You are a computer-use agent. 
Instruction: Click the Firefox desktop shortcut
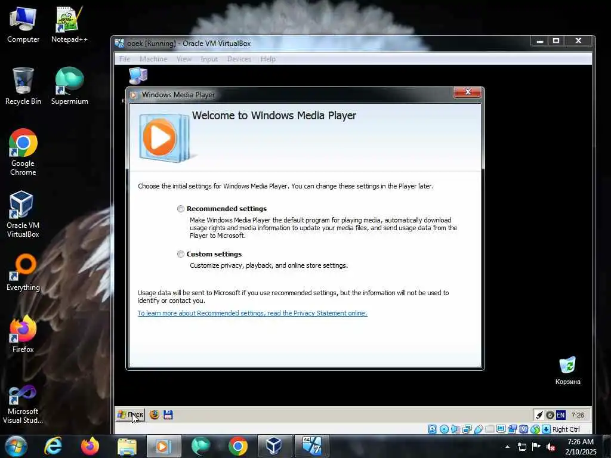pyautogui.click(x=23, y=334)
